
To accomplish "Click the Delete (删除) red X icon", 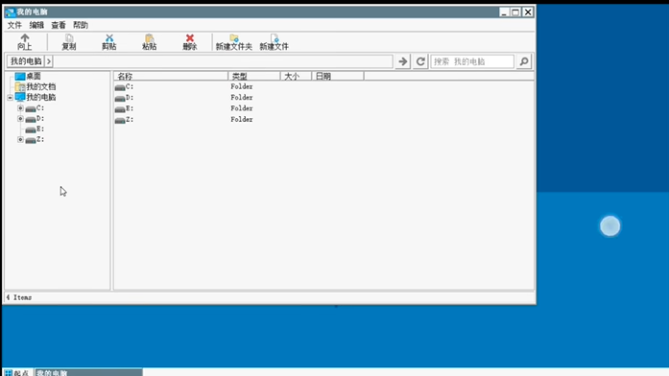I will pyautogui.click(x=190, y=42).
